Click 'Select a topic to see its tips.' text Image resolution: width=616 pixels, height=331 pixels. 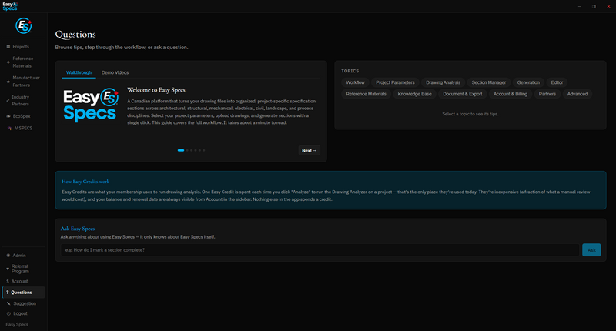(x=470, y=114)
